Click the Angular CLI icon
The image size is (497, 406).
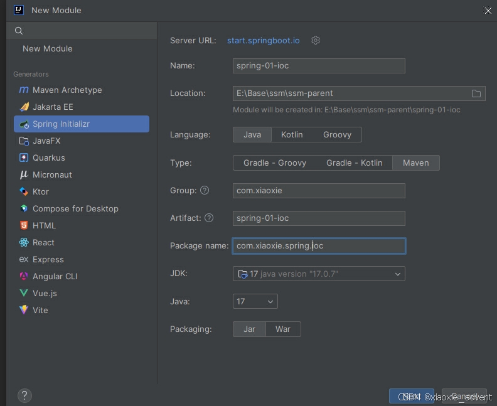point(24,276)
